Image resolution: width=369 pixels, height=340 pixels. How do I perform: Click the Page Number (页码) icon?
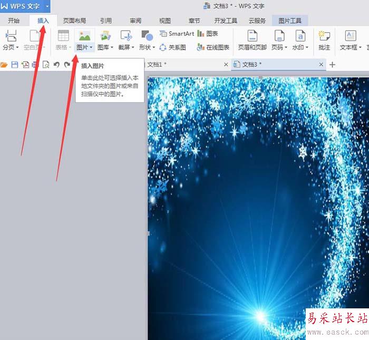[x=279, y=36]
